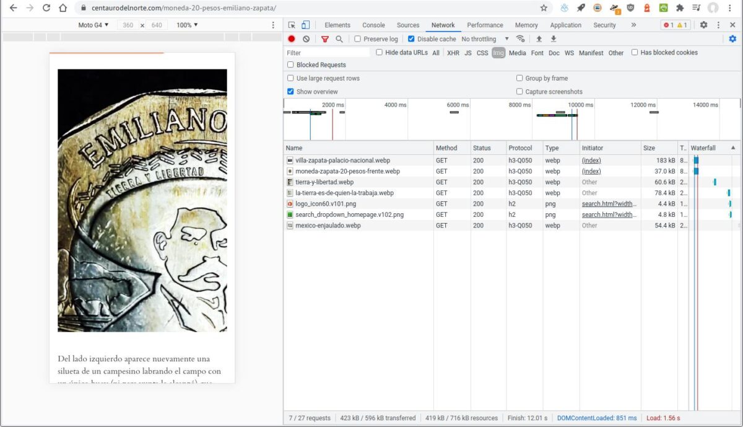Open device toolbar more options
The width and height of the screenshot is (743, 427).
click(273, 25)
